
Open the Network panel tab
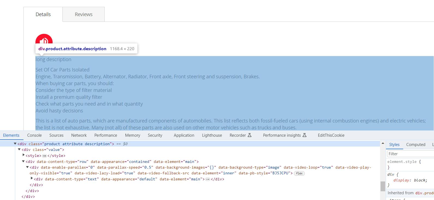coord(79,135)
